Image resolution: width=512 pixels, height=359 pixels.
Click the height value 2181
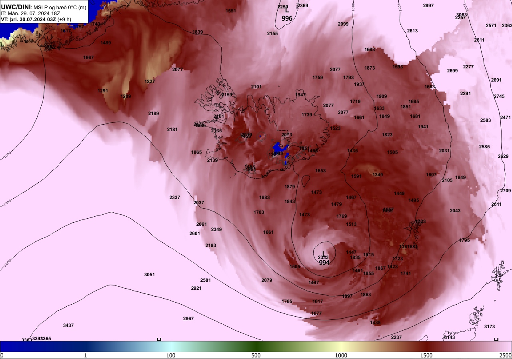tap(172, 130)
